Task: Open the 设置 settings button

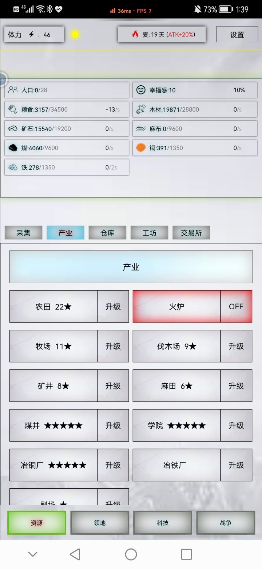Action: pos(237,35)
